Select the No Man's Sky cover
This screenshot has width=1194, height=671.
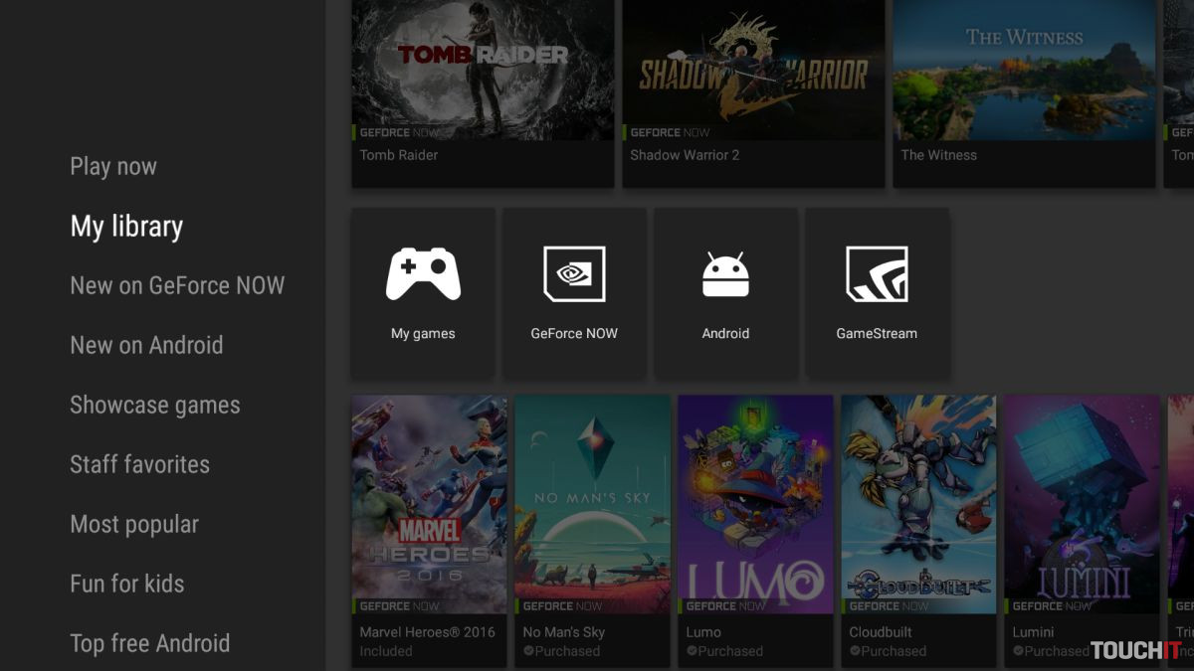pos(592,504)
